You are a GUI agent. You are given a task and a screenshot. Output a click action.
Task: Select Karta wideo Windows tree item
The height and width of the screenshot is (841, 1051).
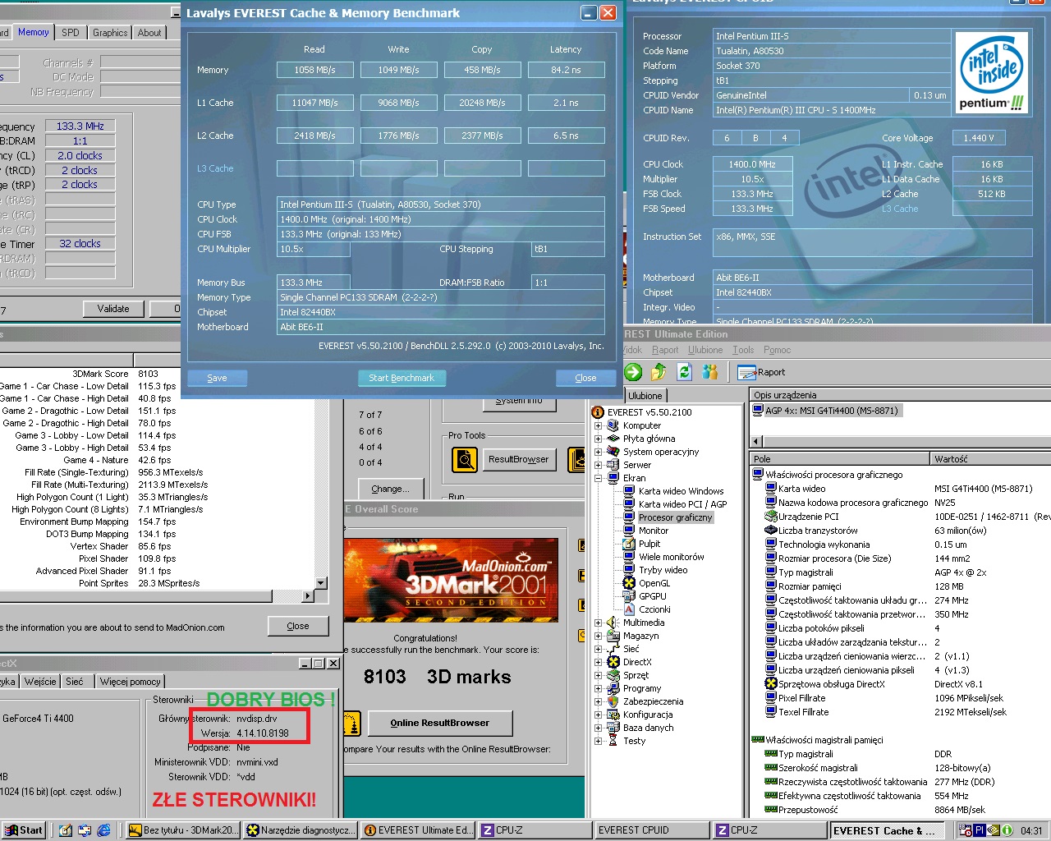pyautogui.click(x=682, y=491)
